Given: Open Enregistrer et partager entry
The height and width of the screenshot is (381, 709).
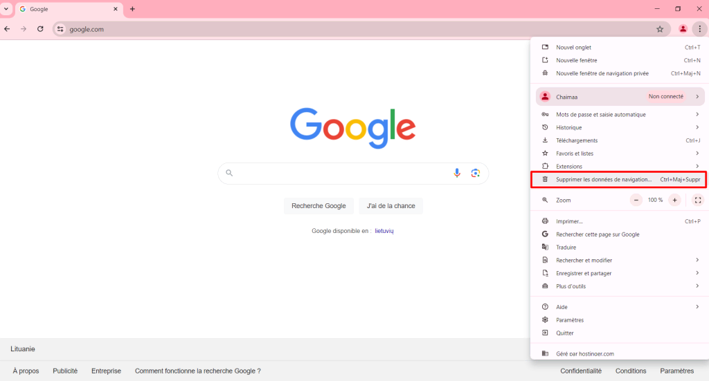Looking at the screenshot, I should (620, 273).
